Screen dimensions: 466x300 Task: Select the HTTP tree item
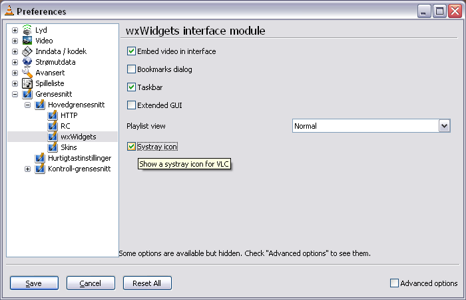(69, 115)
